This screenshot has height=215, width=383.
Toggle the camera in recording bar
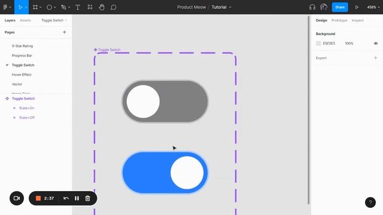tap(17, 198)
